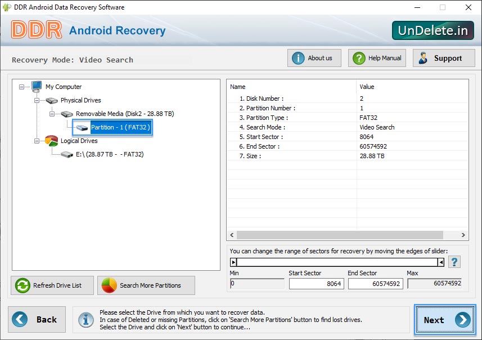Click the DDR logo in header
This screenshot has width=482, height=340.
pos(37,30)
